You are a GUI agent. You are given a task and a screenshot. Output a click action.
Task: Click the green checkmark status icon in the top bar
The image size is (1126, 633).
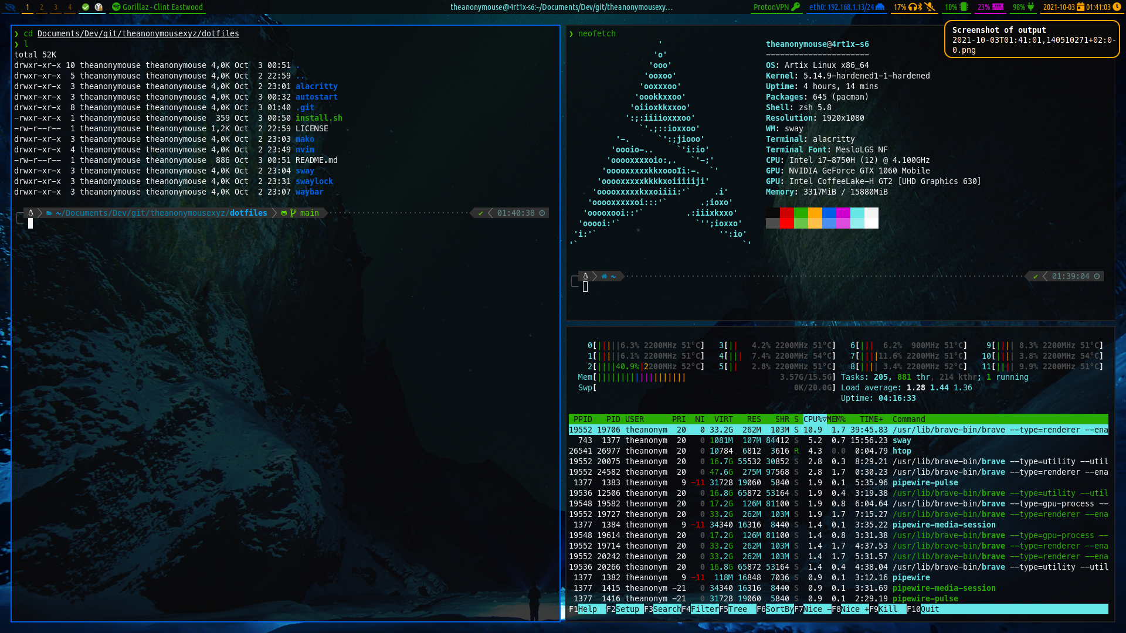pos(86,7)
